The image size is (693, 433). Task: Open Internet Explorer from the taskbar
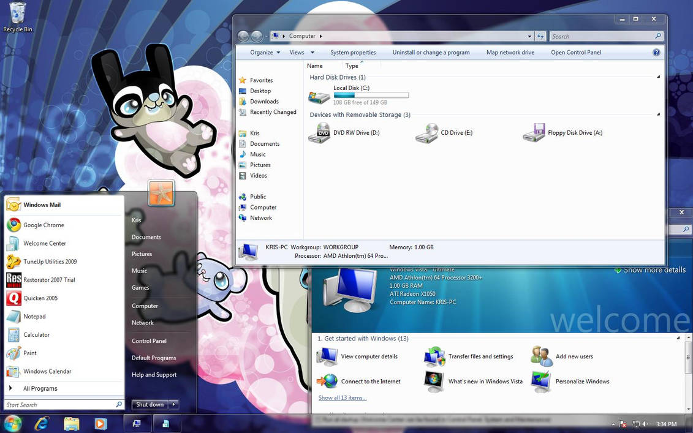pos(40,423)
